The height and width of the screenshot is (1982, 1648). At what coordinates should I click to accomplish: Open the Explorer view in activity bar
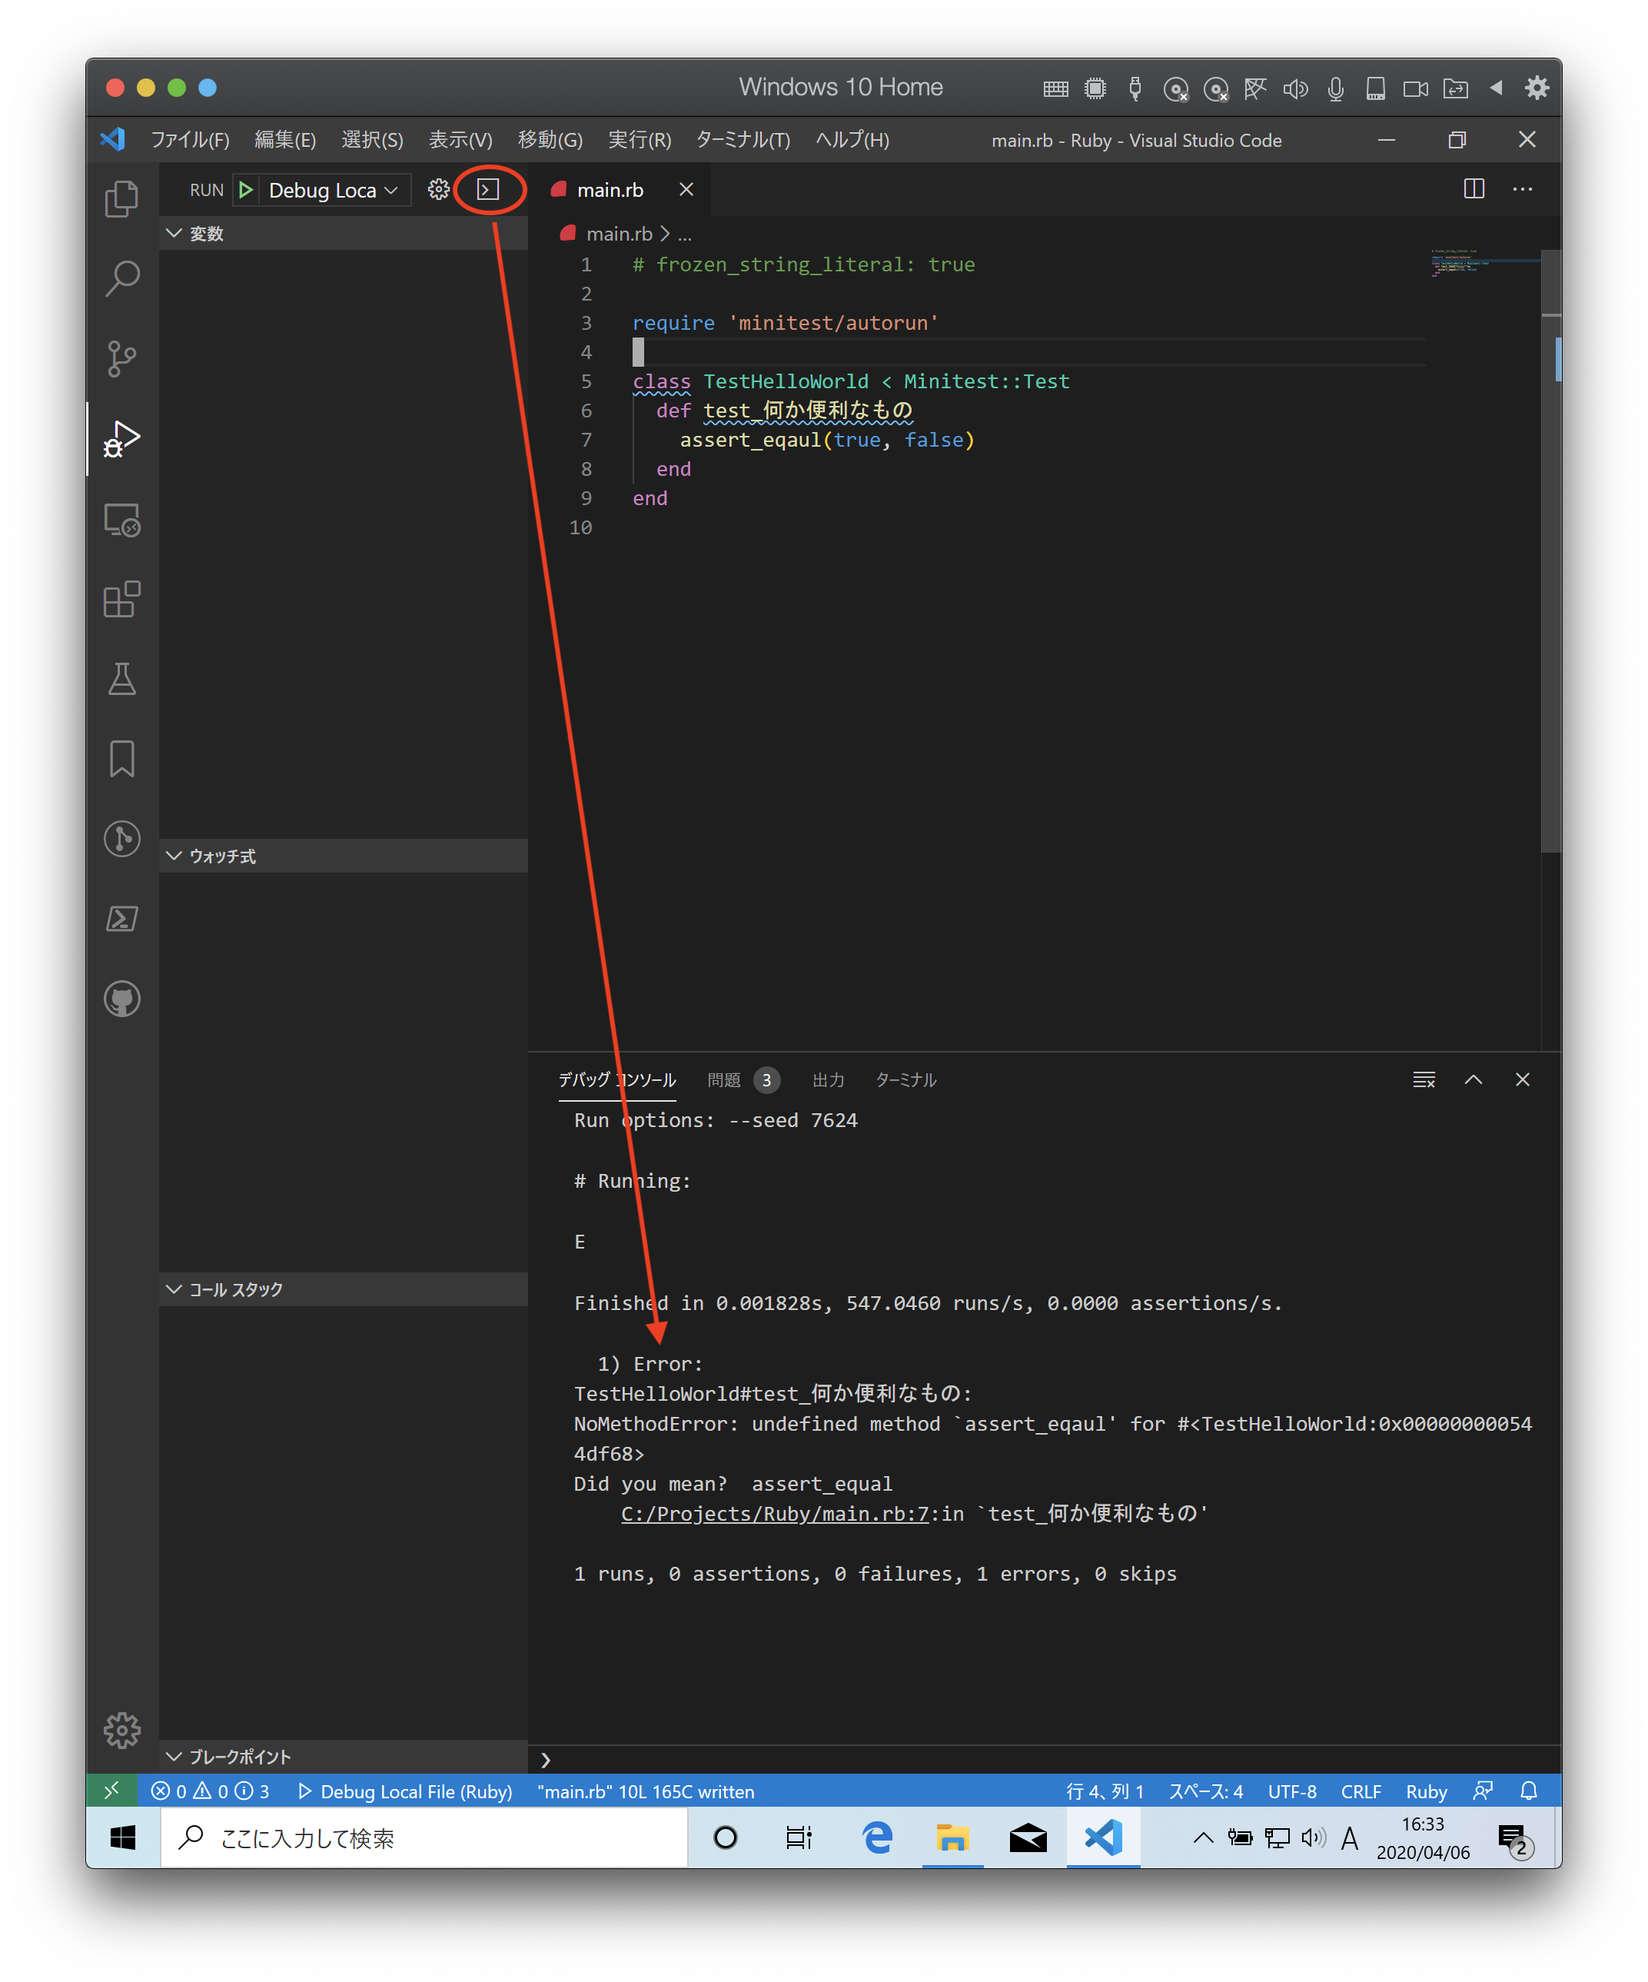(x=121, y=199)
